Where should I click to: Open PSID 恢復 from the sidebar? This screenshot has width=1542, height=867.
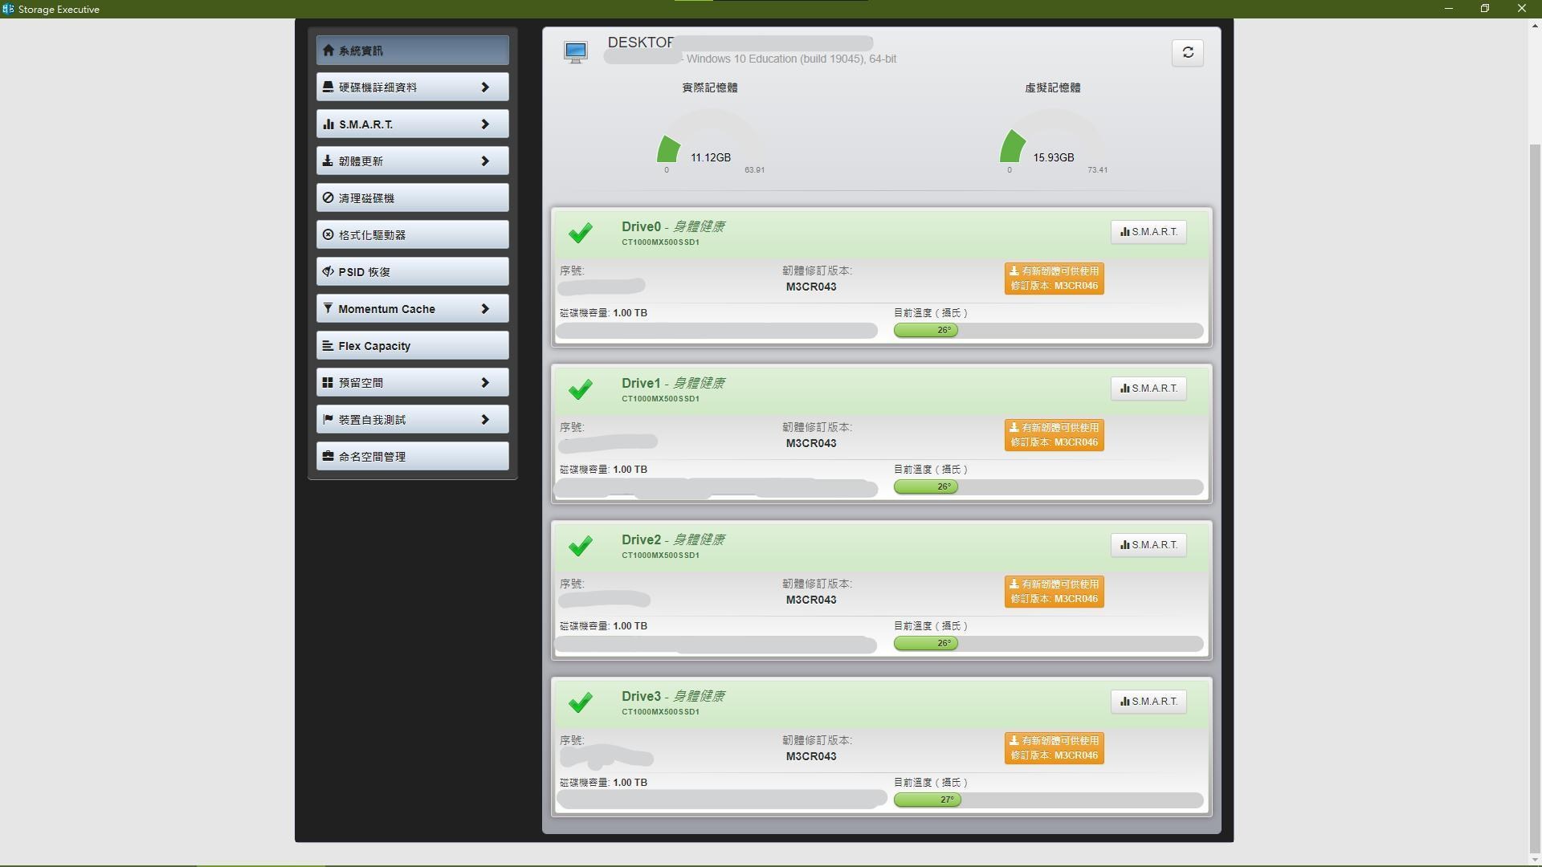point(412,272)
